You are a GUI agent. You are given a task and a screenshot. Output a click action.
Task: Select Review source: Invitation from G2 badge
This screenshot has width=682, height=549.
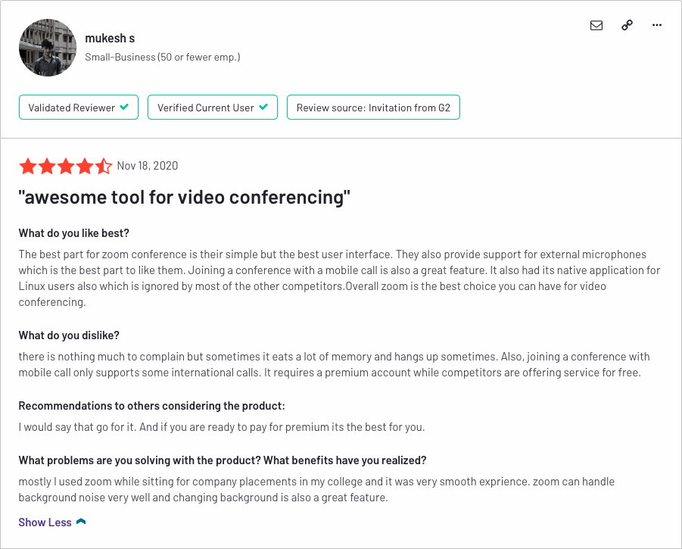(x=373, y=107)
